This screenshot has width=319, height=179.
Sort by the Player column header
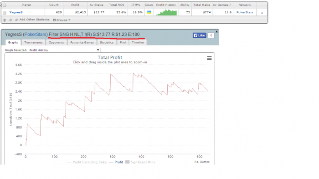[26, 5]
